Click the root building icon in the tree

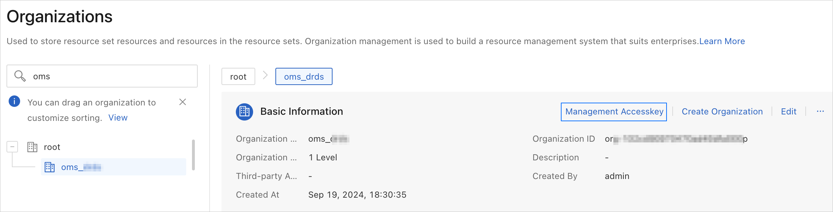pyautogui.click(x=32, y=147)
